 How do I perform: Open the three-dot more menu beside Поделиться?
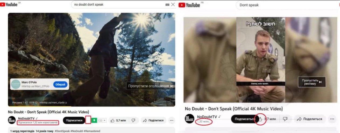(x=332, y=119)
